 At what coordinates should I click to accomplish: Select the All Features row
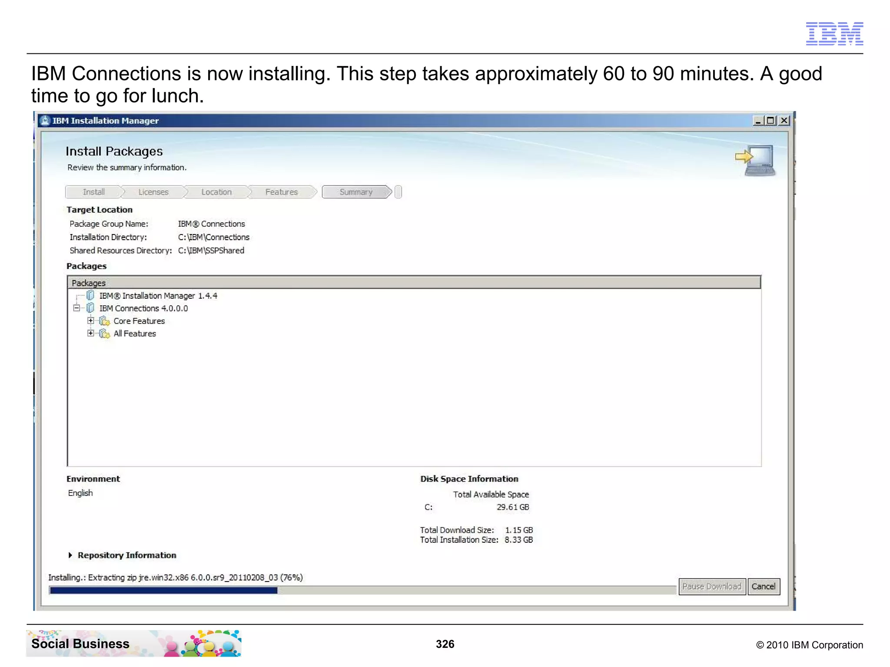[135, 333]
